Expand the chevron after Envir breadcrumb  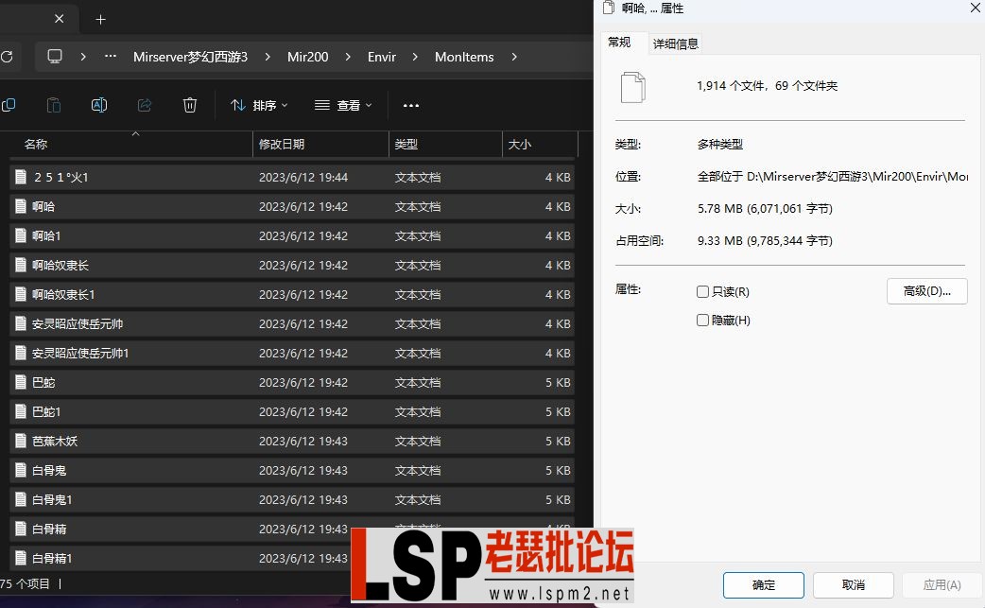click(415, 57)
